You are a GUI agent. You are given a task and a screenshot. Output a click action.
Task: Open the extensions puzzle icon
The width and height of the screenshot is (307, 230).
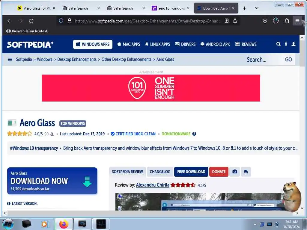click(x=287, y=21)
